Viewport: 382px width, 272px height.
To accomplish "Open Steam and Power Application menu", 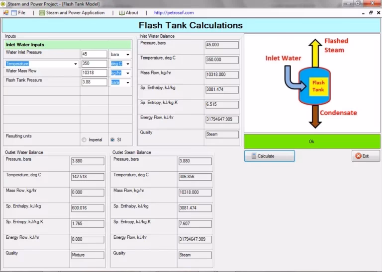I will (72, 12).
